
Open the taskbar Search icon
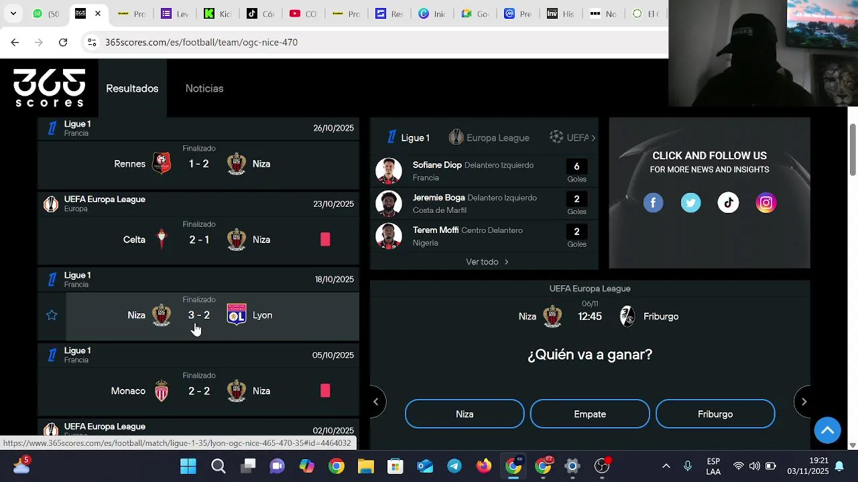click(219, 466)
